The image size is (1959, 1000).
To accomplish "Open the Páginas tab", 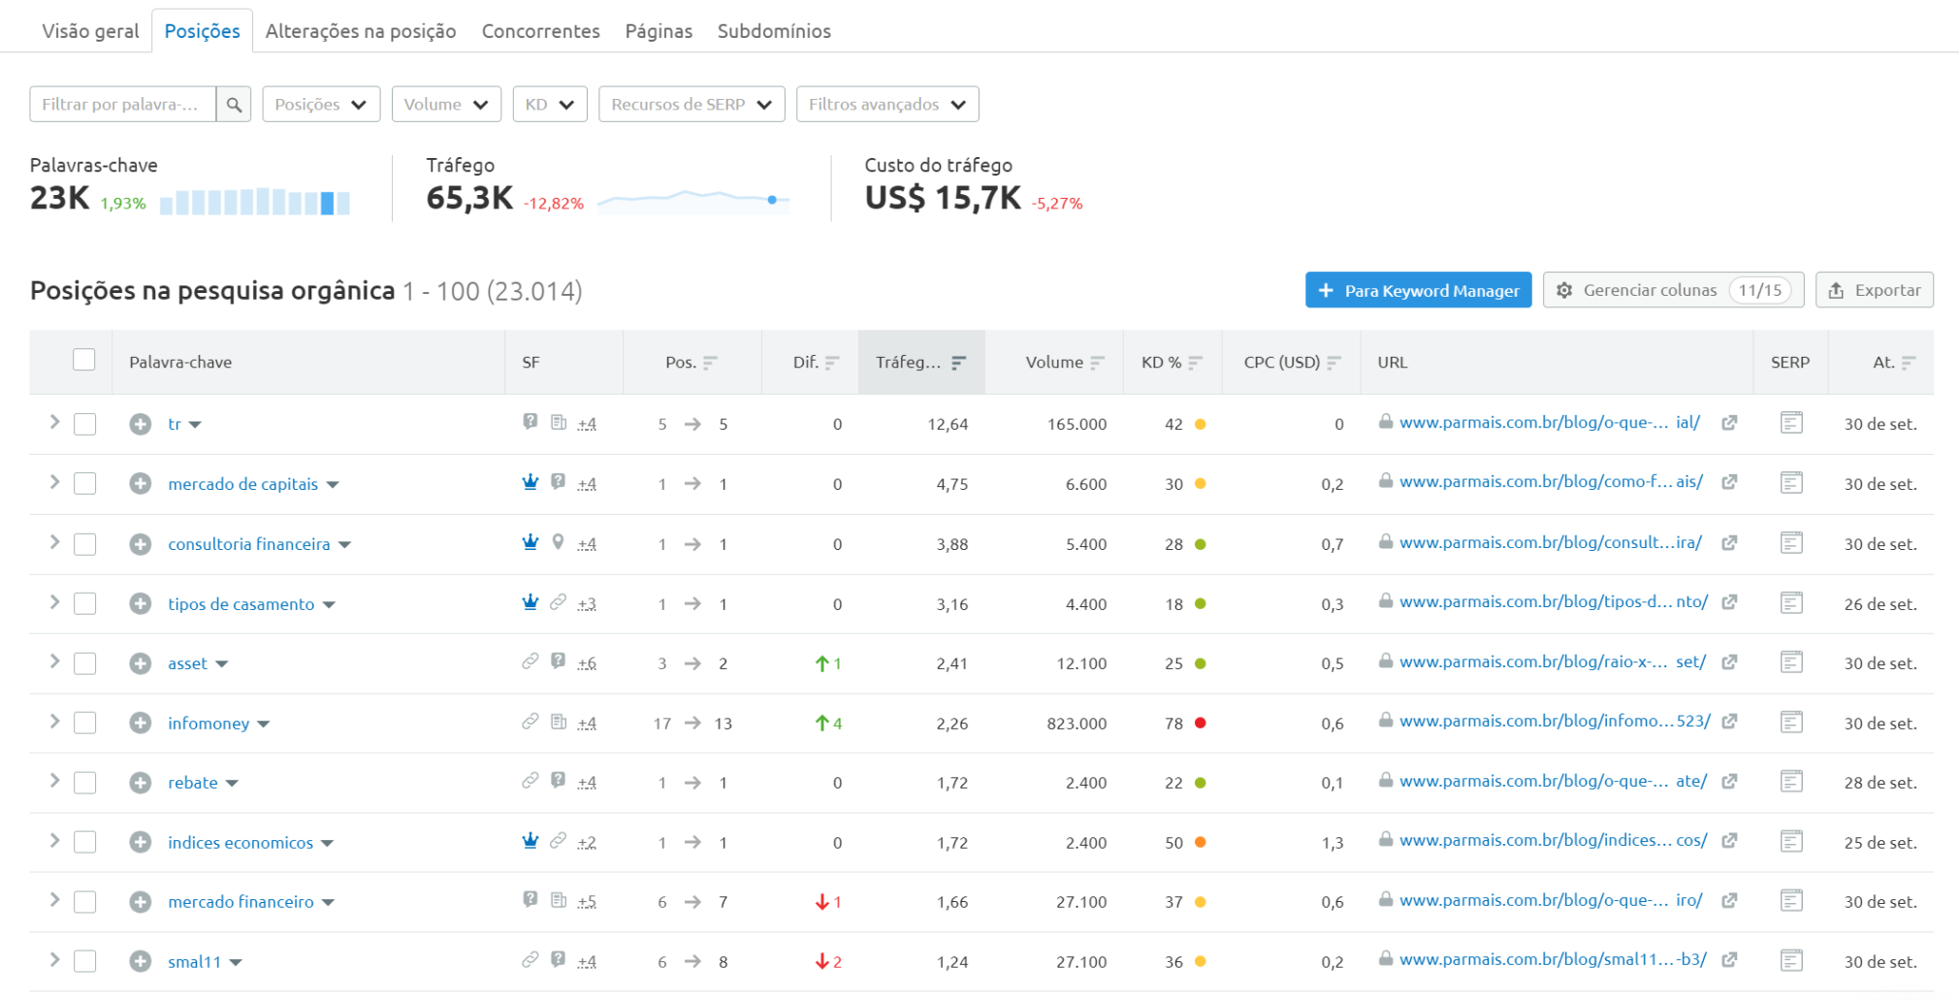I will coord(658,31).
